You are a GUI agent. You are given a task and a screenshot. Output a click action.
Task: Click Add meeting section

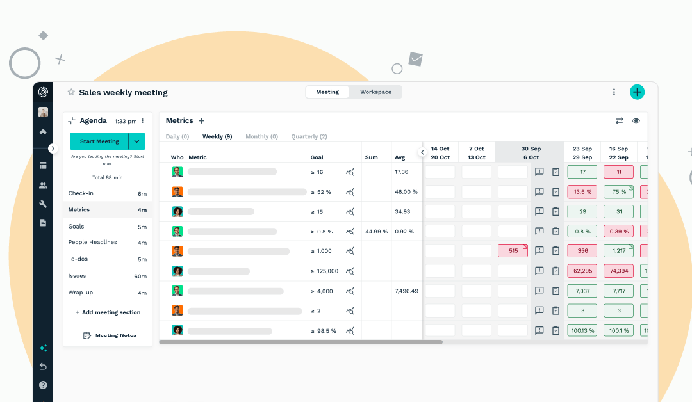[x=108, y=312]
